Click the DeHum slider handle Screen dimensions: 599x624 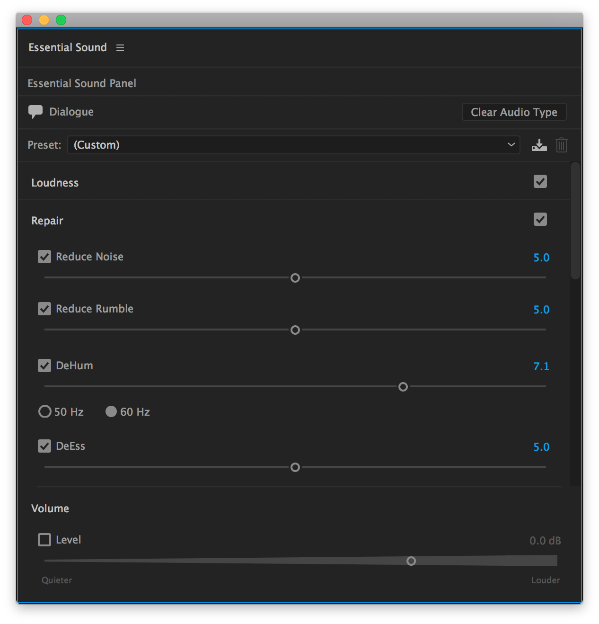[403, 387]
